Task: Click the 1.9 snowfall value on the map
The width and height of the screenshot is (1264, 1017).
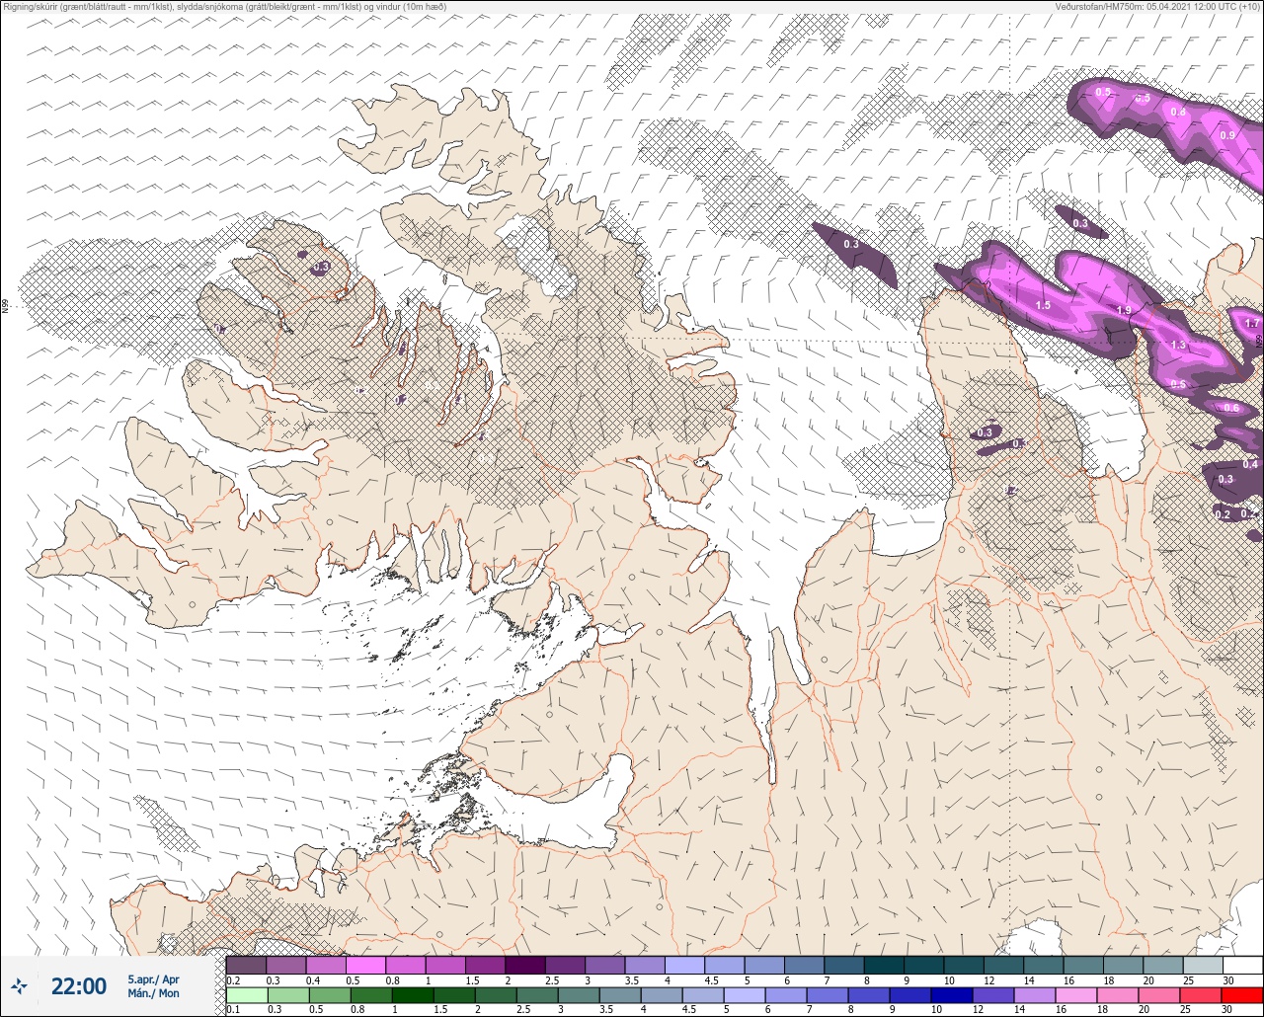Action: tap(1124, 311)
